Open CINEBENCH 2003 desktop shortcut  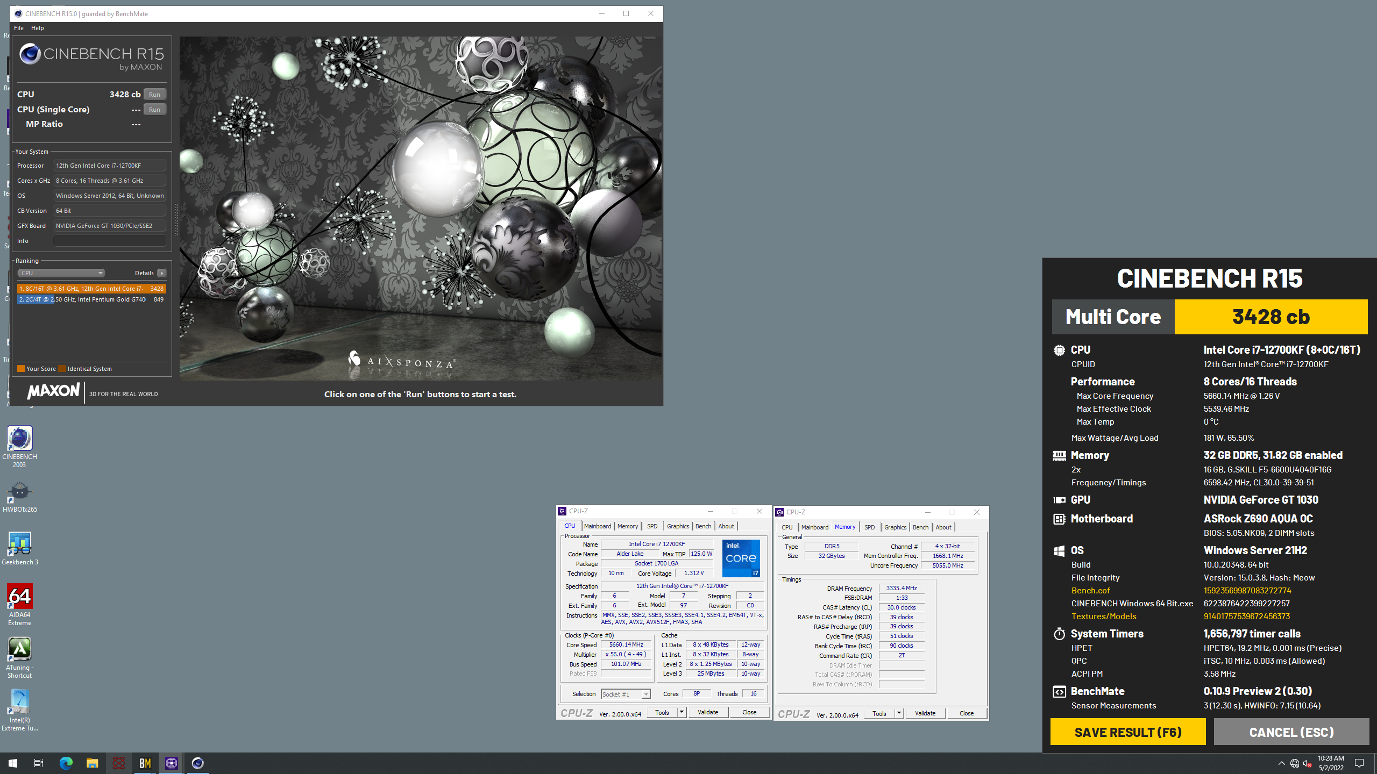click(19, 446)
